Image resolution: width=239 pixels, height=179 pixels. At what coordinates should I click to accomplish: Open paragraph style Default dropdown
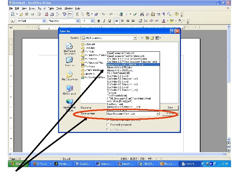44,21
